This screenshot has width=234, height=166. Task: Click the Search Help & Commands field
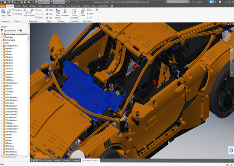tap(177, 2)
